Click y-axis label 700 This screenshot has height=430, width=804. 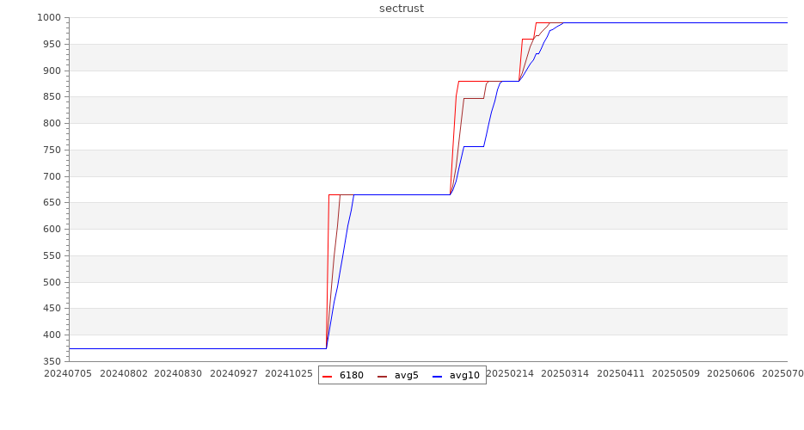coord(52,176)
